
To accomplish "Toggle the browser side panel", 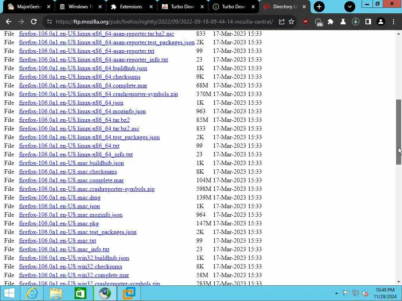I will coord(368,22).
